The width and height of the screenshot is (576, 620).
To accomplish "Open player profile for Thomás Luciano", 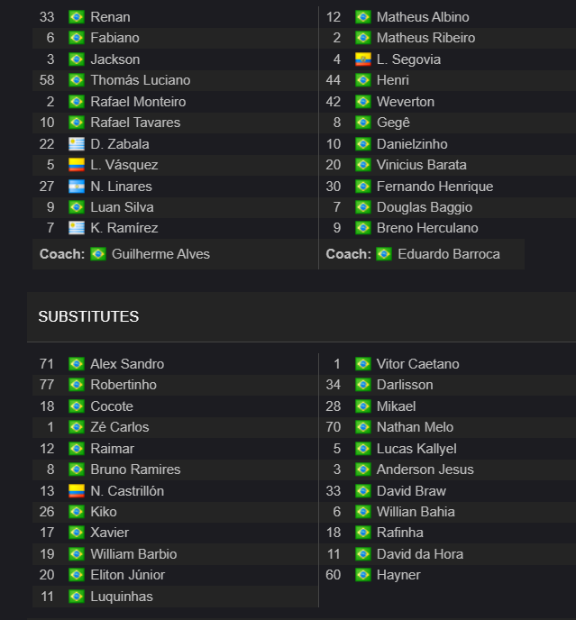I will (x=141, y=80).
